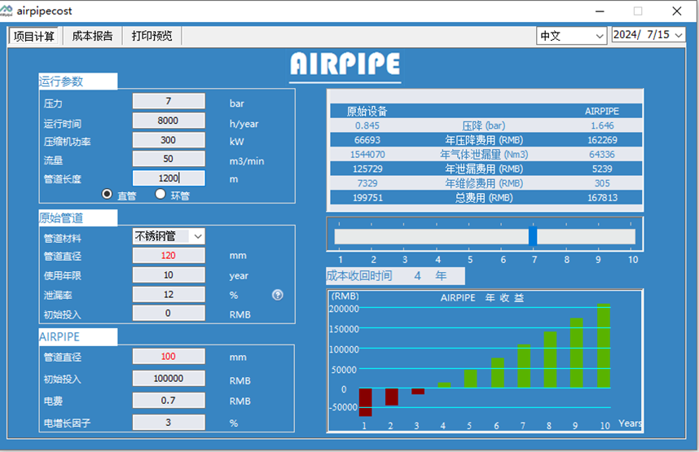Click the AIRPIPE 初始投入 field showing 100000
The image size is (699, 452).
(x=169, y=379)
